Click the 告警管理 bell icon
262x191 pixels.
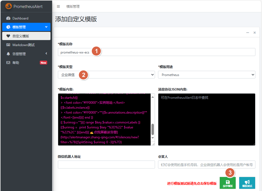[x=8, y=54]
